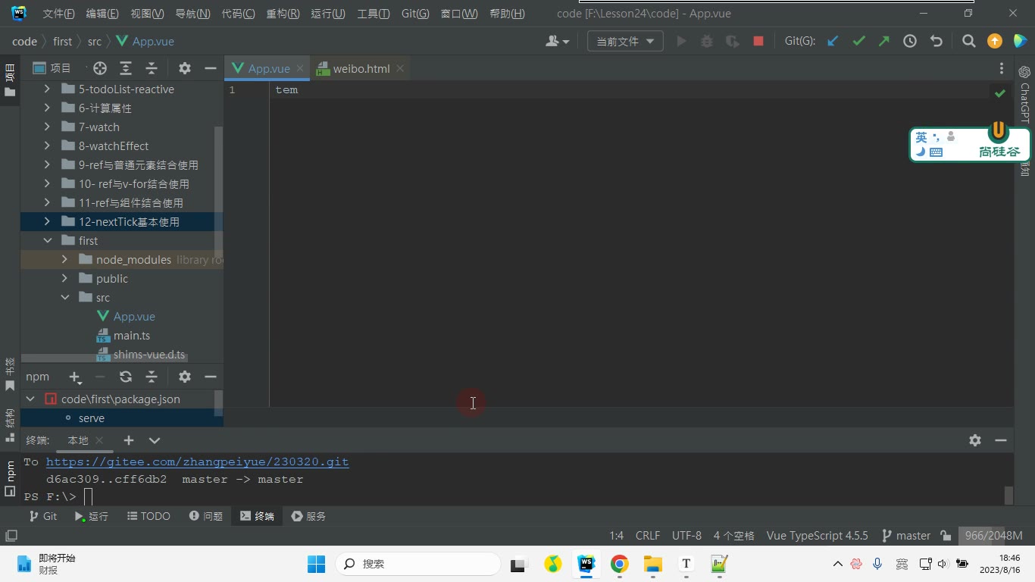Open search everywhere magnifier icon

[968, 42]
